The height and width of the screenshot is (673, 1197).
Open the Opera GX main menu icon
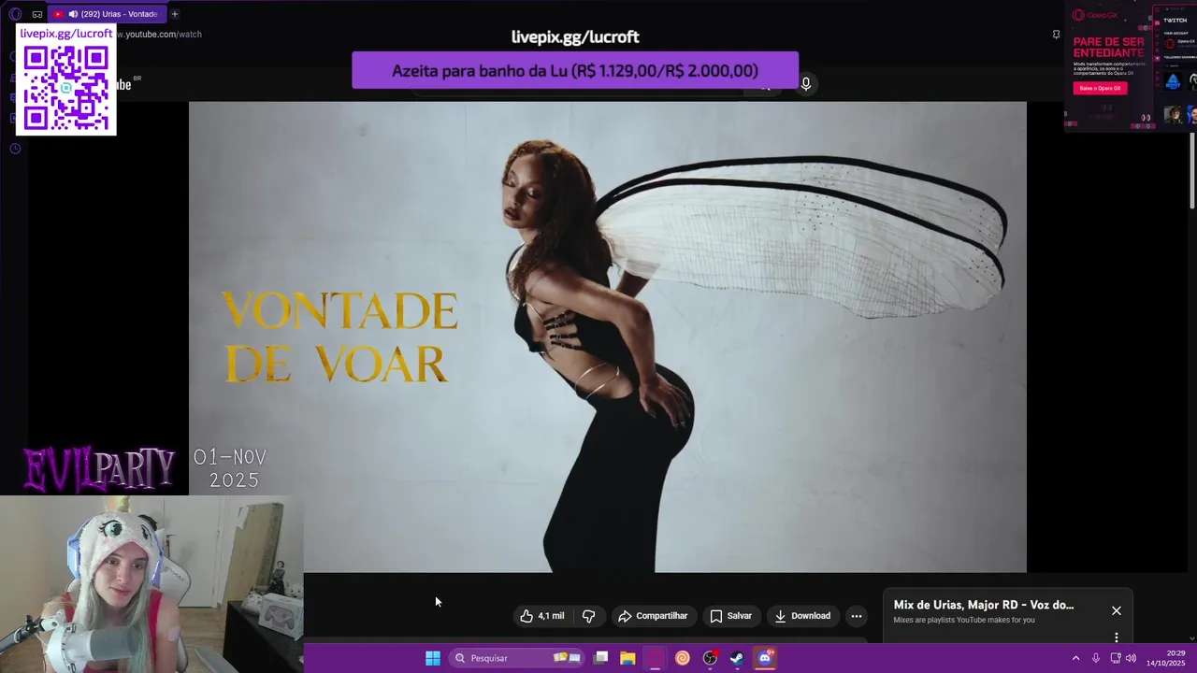click(15, 14)
